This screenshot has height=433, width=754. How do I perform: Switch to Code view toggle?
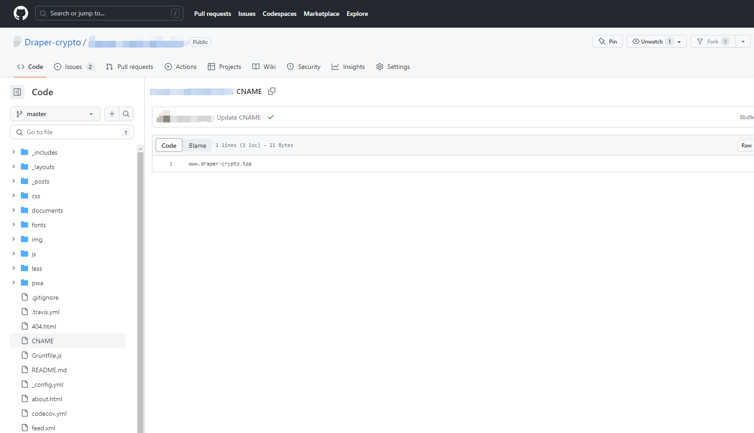tap(169, 146)
